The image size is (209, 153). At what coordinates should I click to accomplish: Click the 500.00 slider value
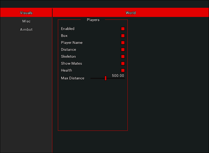point(118,76)
